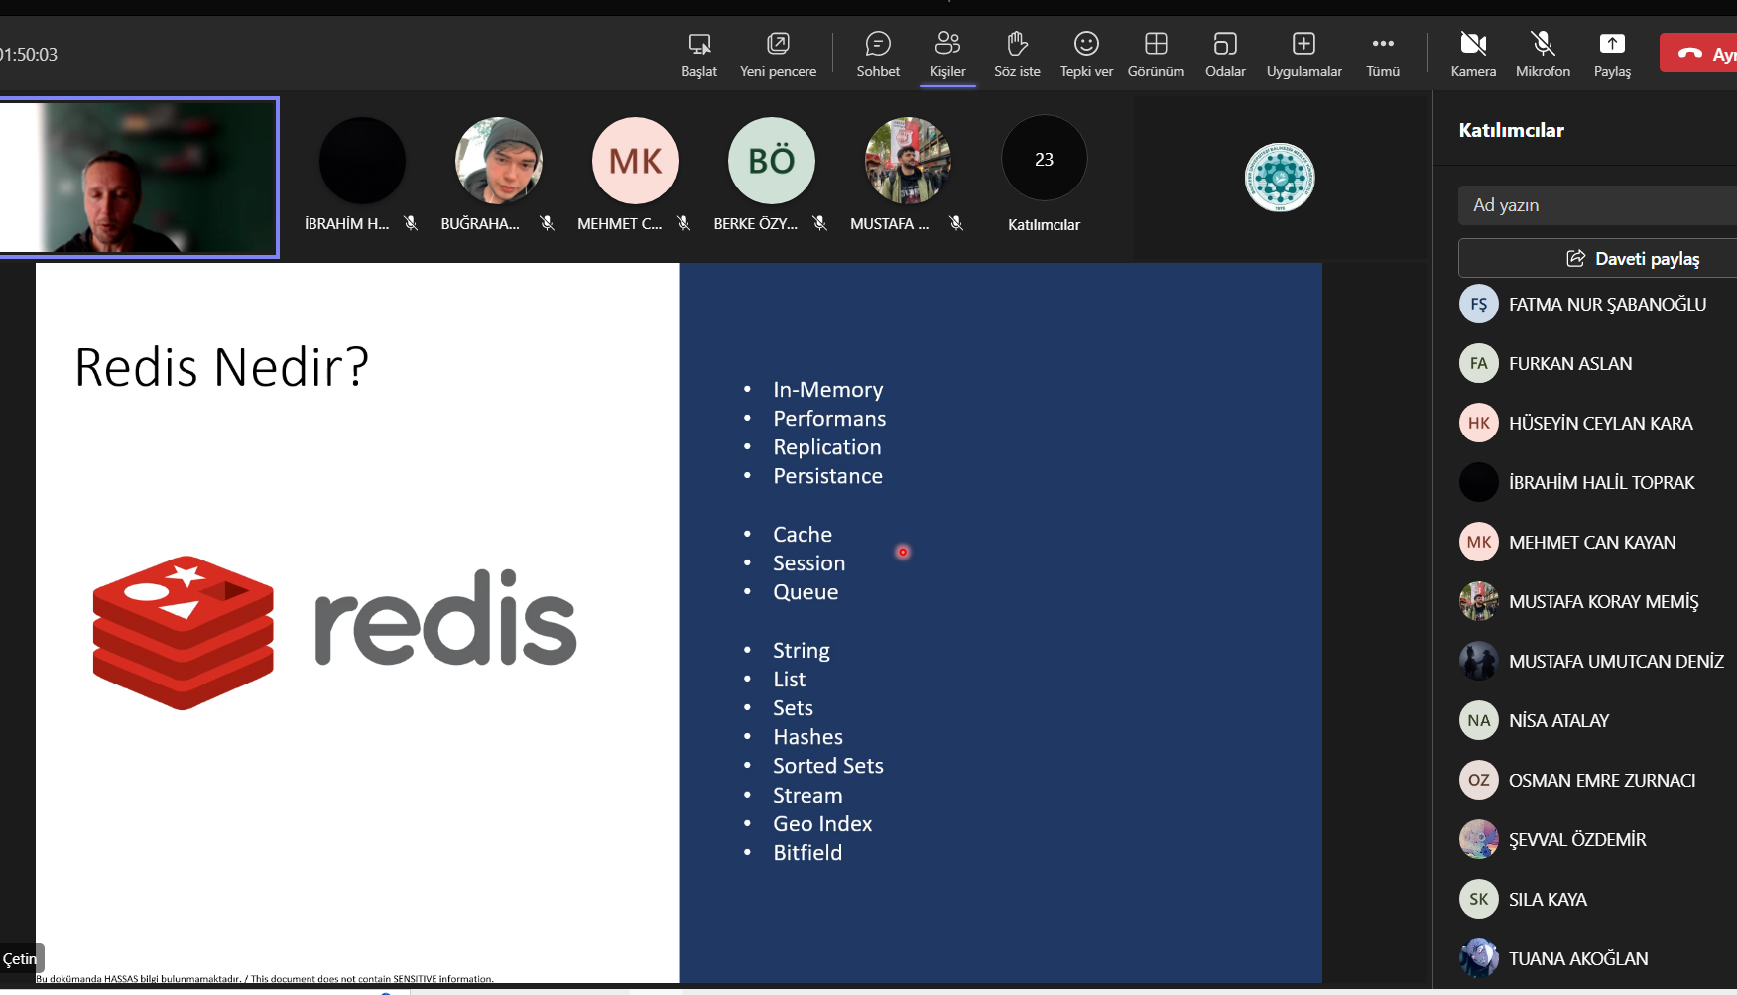This screenshot has height=995, width=1737.
Task: Select OSMAN EMRE ZURNACI in participant list
Action: point(1597,780)
